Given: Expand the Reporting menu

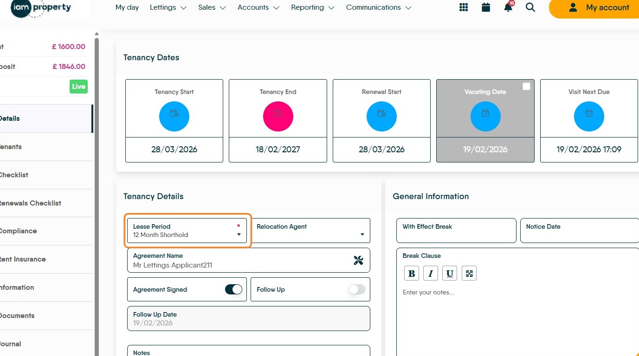Looking at the screenshot, I should pos(313,7).
